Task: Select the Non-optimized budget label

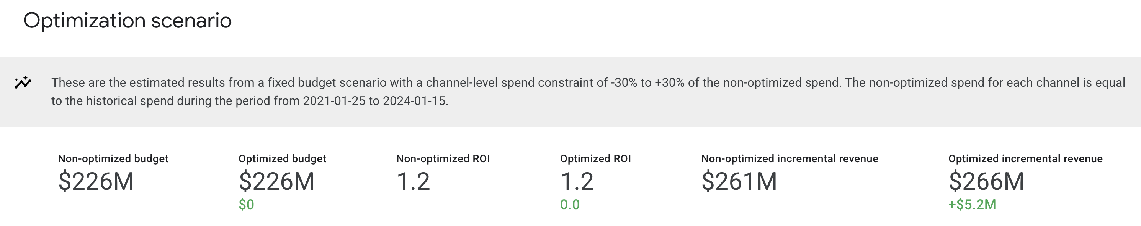Action: pyautogui.click(x=113, y=158)
